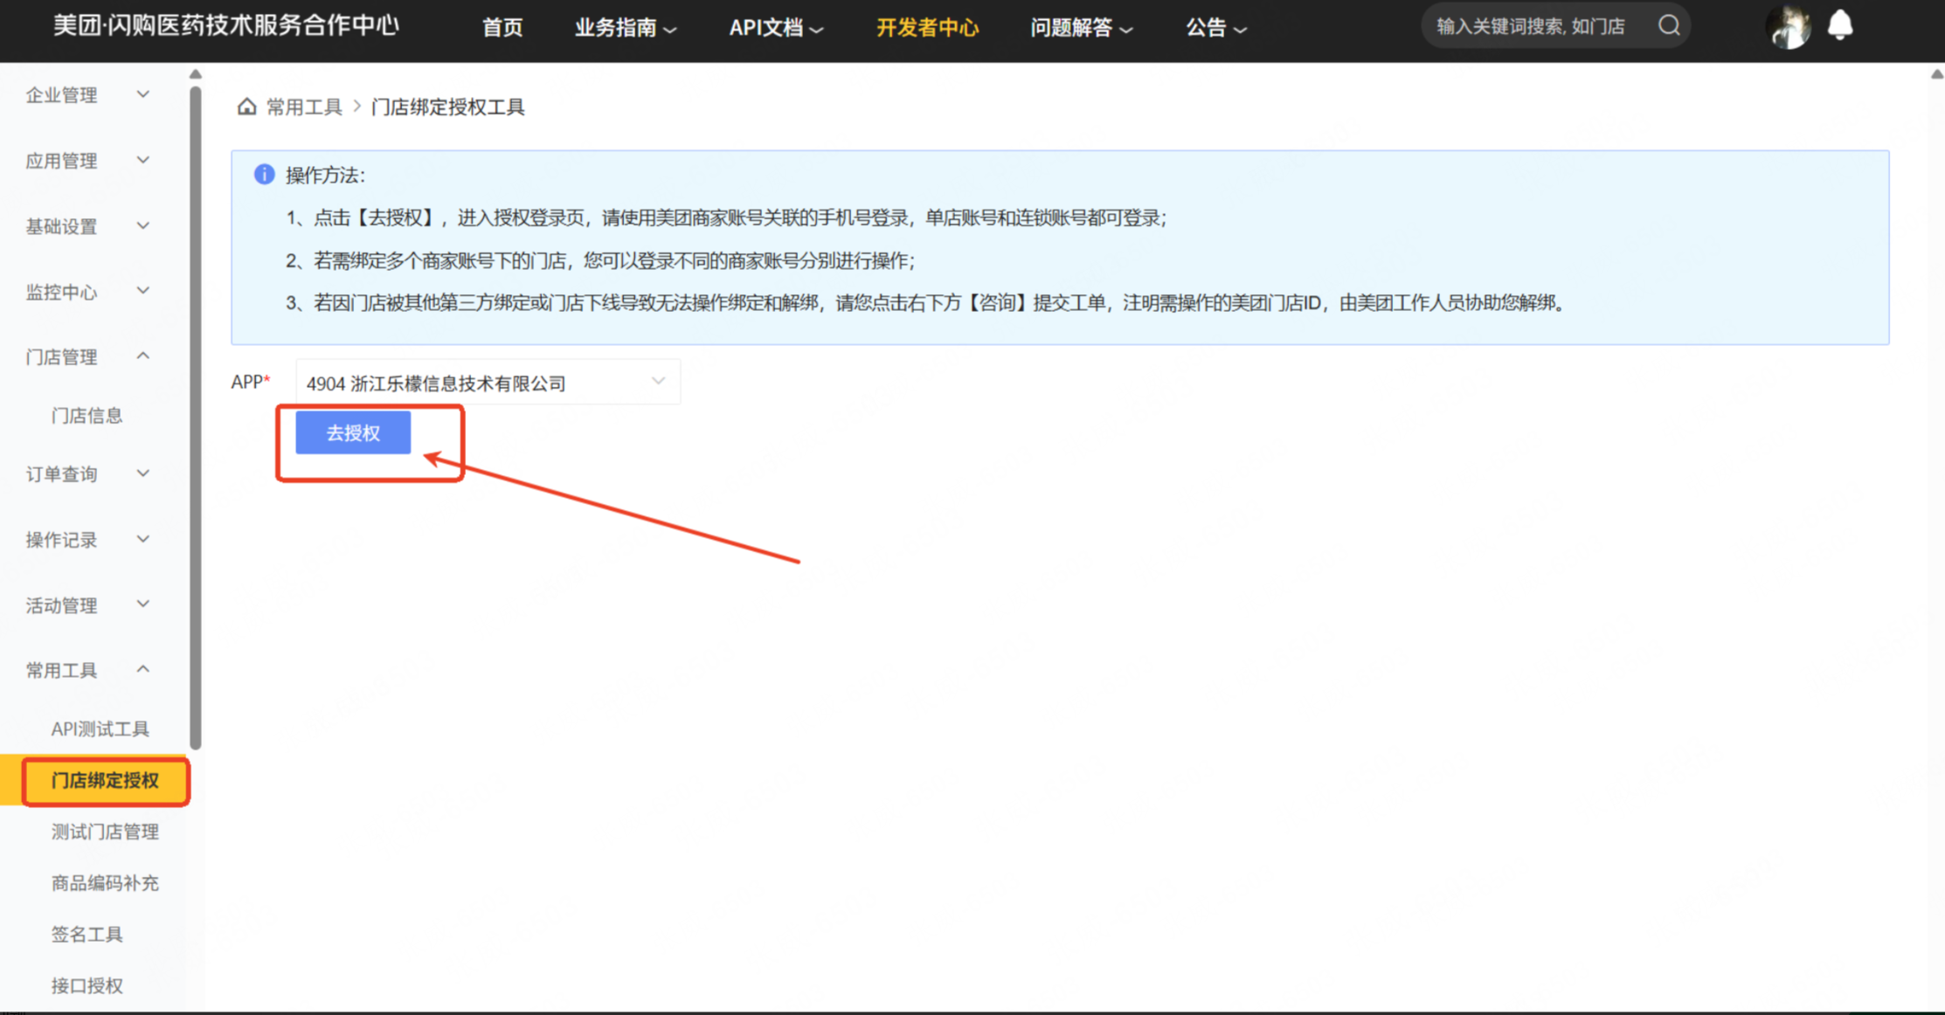This screenshot has height=1015, width=1945.
Task: Open 门店信息 in sidebar
Action: [87, 416]
